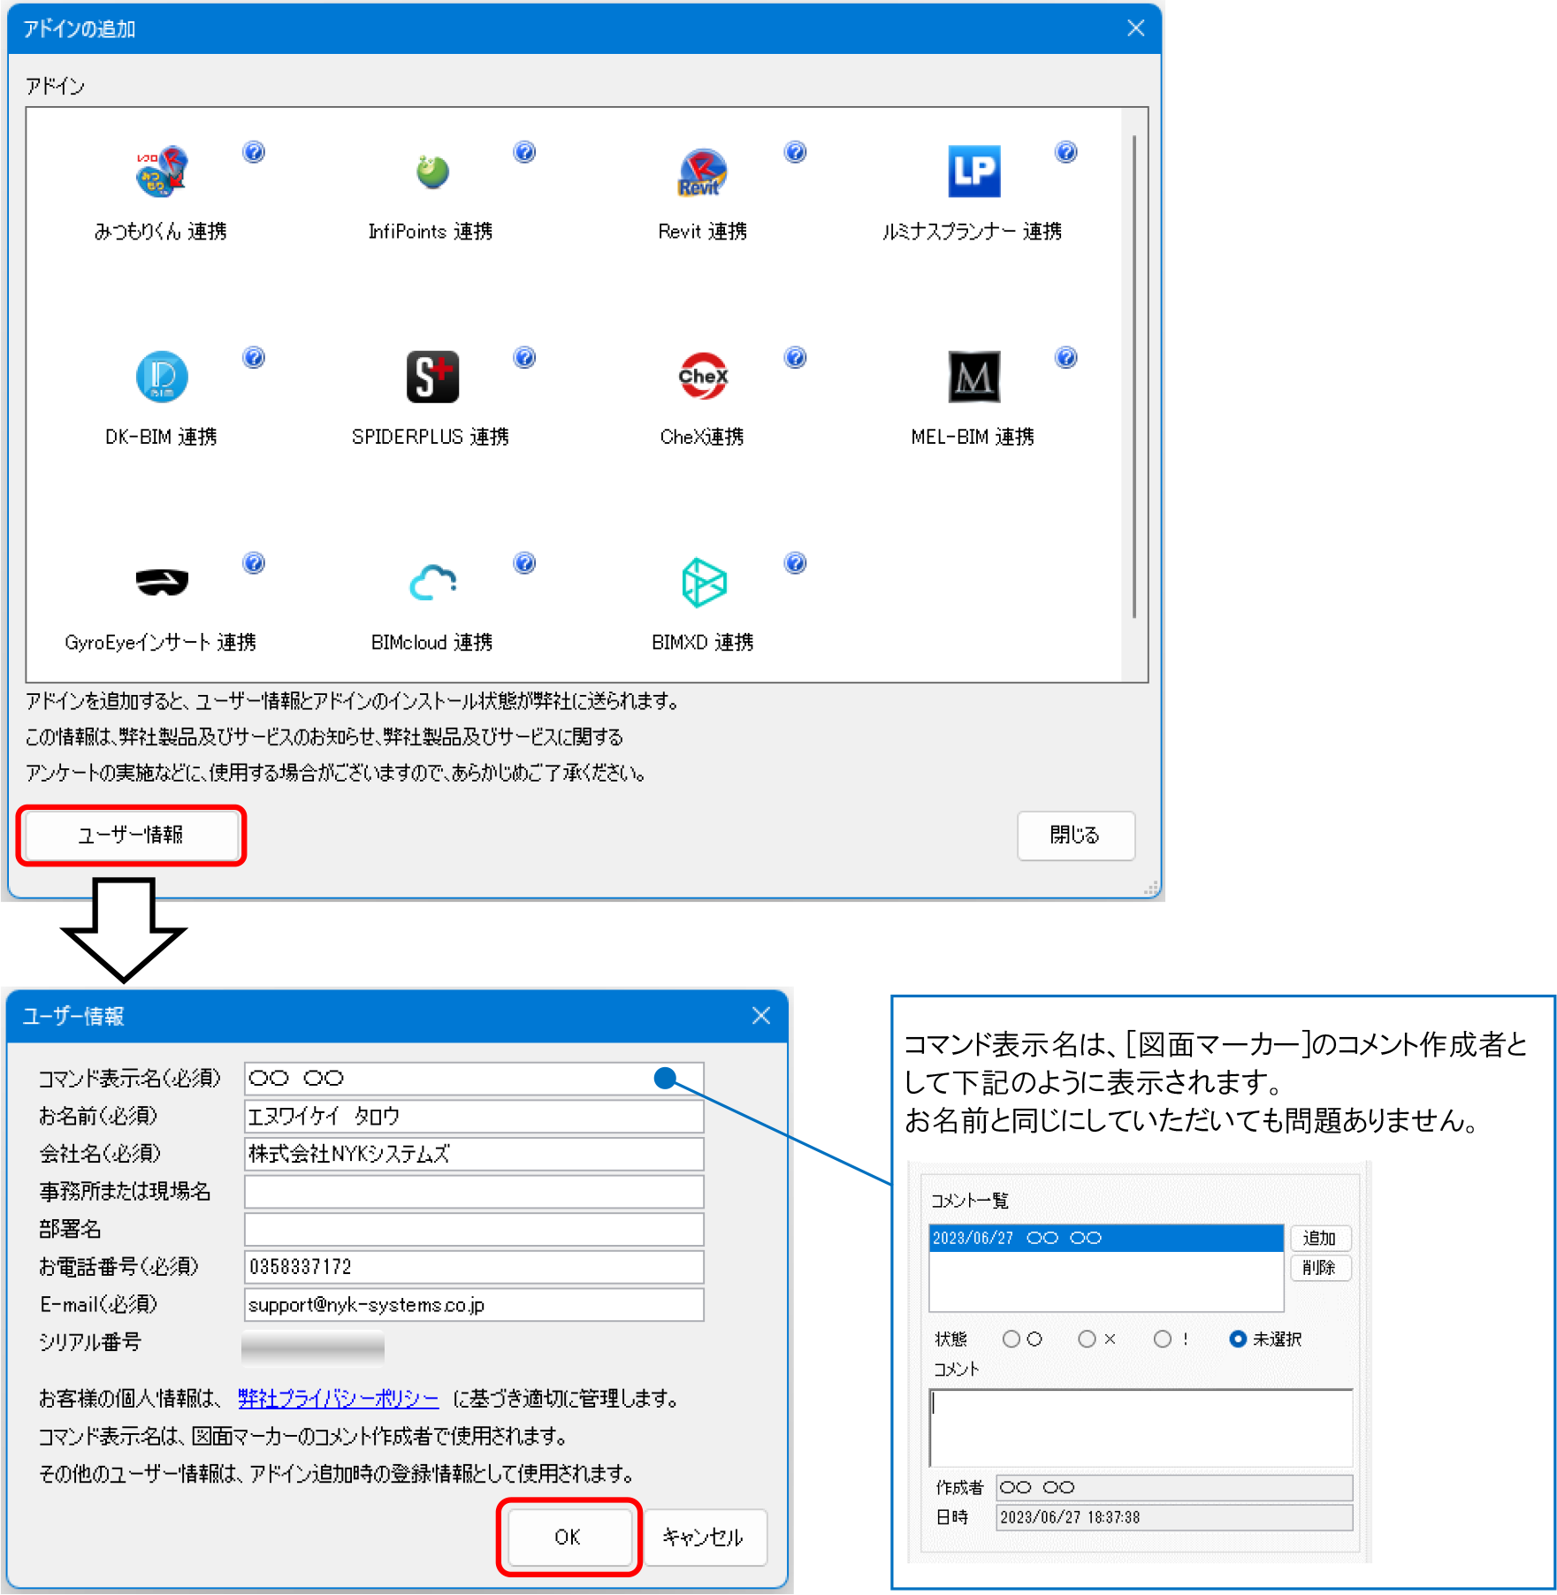
Task: Click 追加 button in comment list
Action: (1320, 1239)
